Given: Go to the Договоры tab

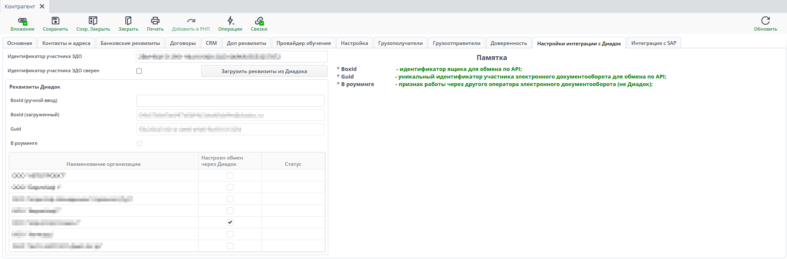Looking at the screenshot, I should pyautogui.click(x=183, y=43).
